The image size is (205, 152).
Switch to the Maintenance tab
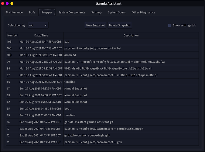click(14, 12)
